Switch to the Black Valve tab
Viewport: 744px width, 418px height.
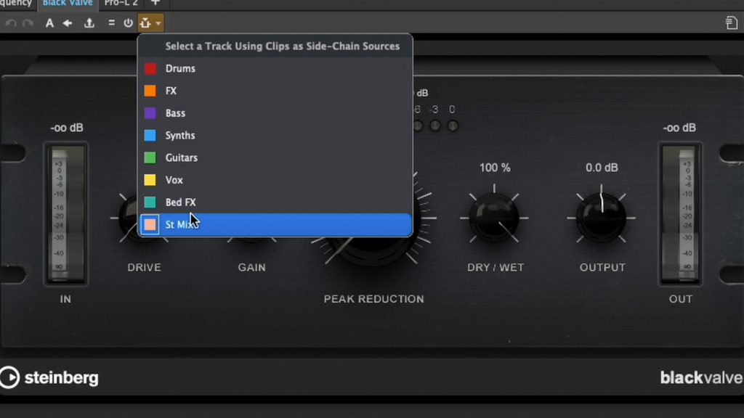68,3
